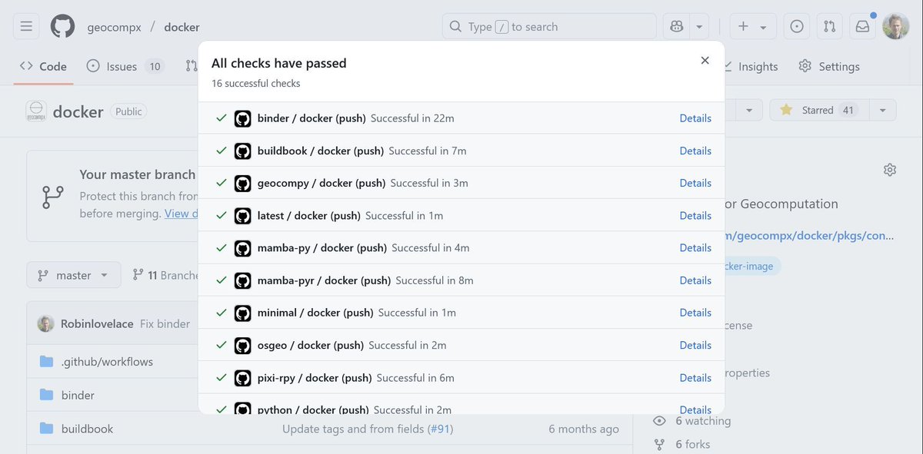
Task: Open Details for osgeo / docker check
Action: 695,346
